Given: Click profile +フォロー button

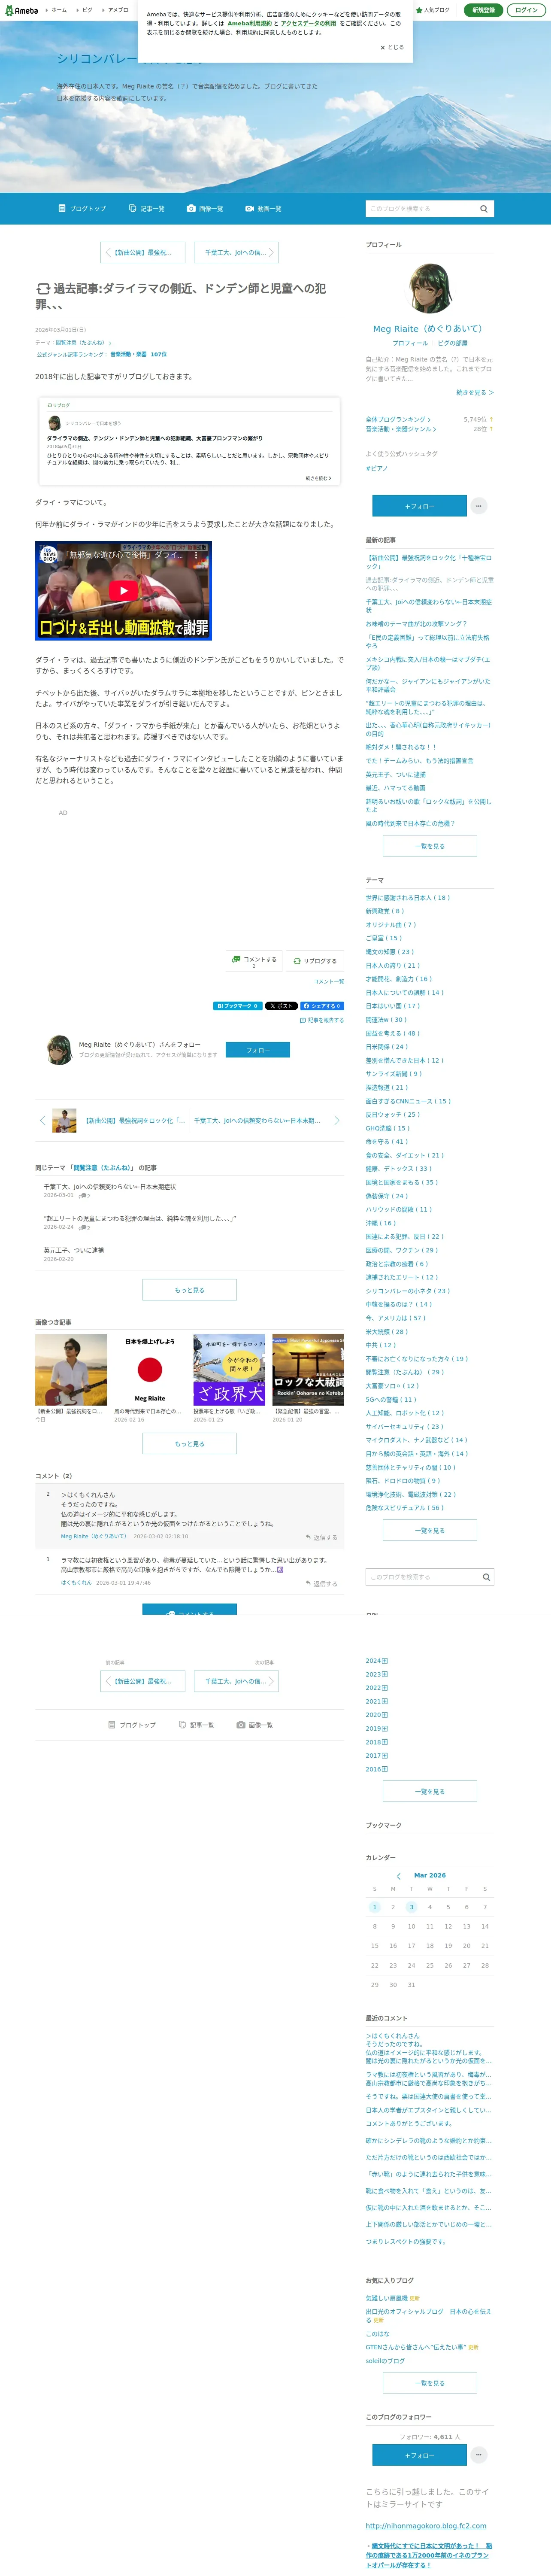Looking at the screenshot, I should (419, 506).
